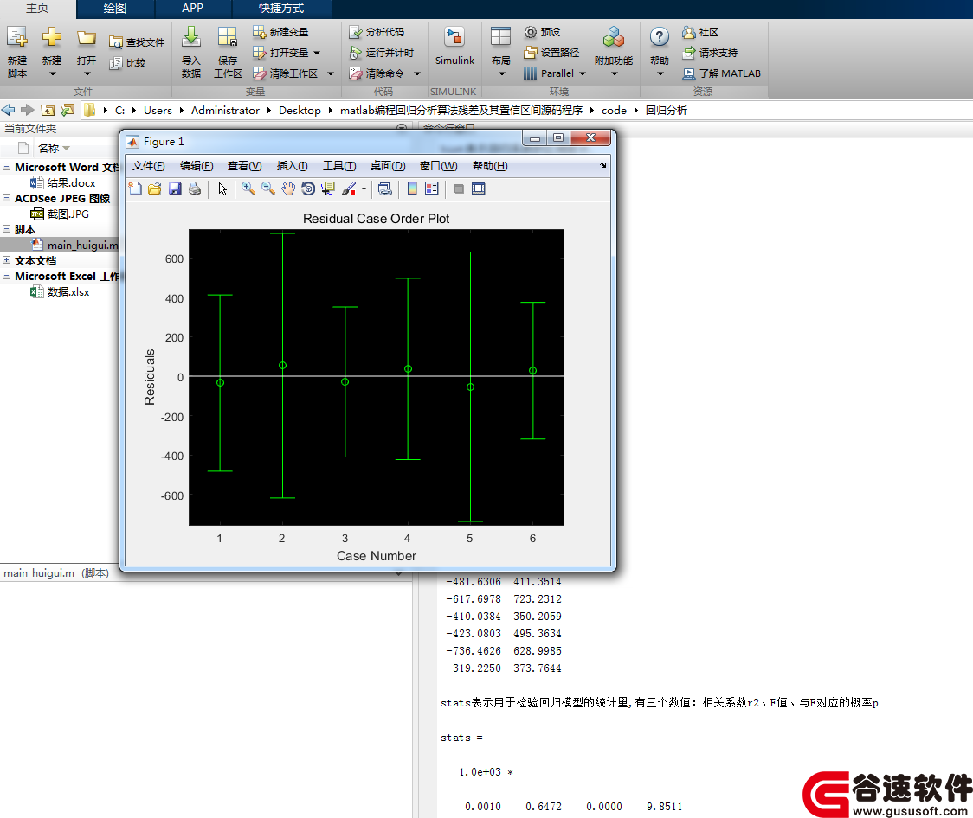Open the Insert 插入(I) menu in Figure 1
This screenshot has width=973, height=818.
point(293,166)
